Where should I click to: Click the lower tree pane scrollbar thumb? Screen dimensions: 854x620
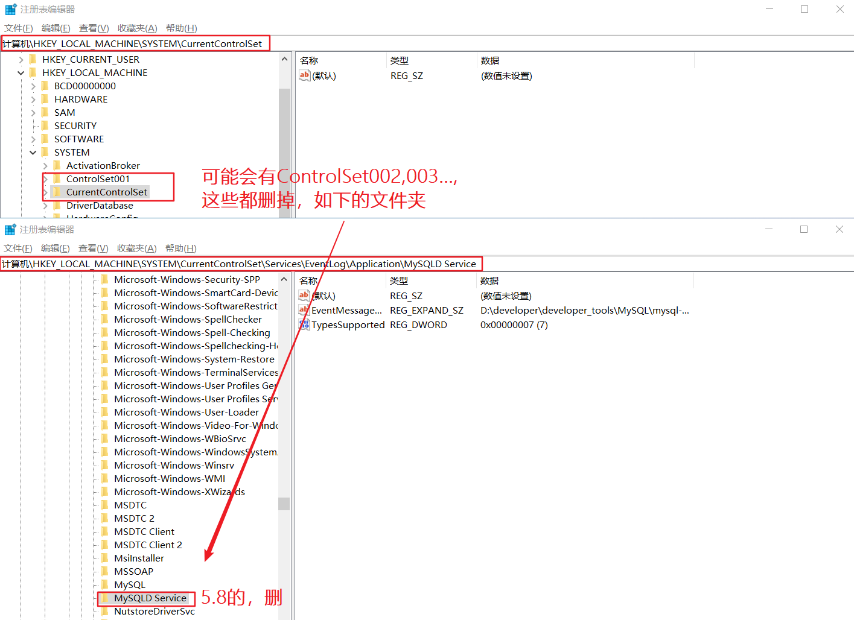(x=284, y=504)
